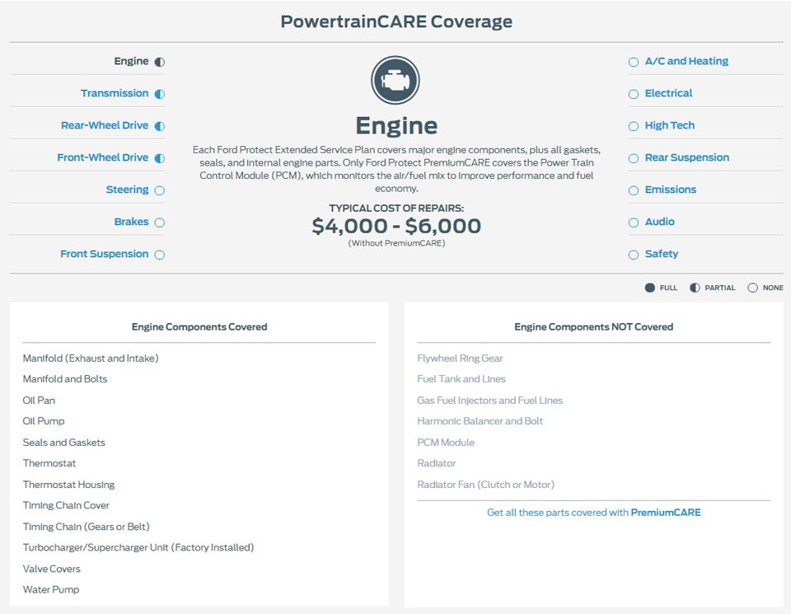Screen dimensions: 791x614
Task: View A/C and Heating coverage
Action: pyautogui.click(x=686, y=61)
